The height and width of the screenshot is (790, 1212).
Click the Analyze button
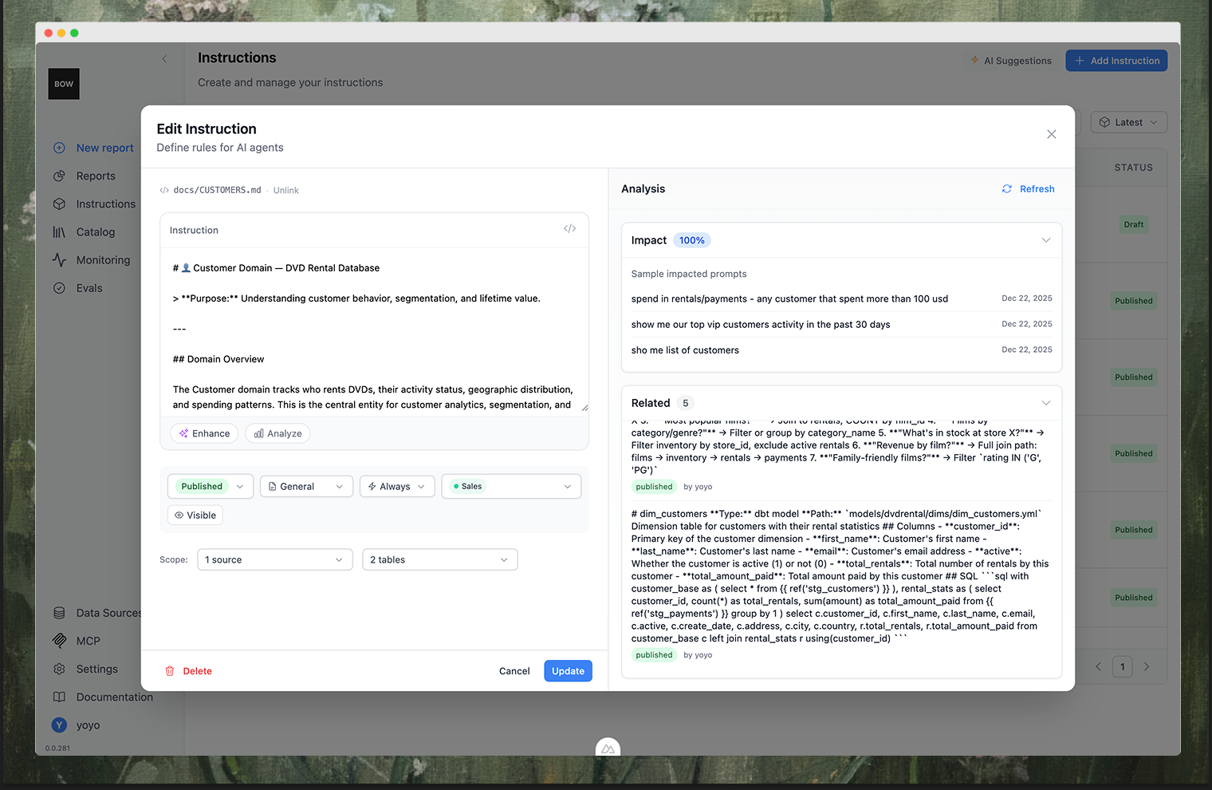tap(277, 433)
